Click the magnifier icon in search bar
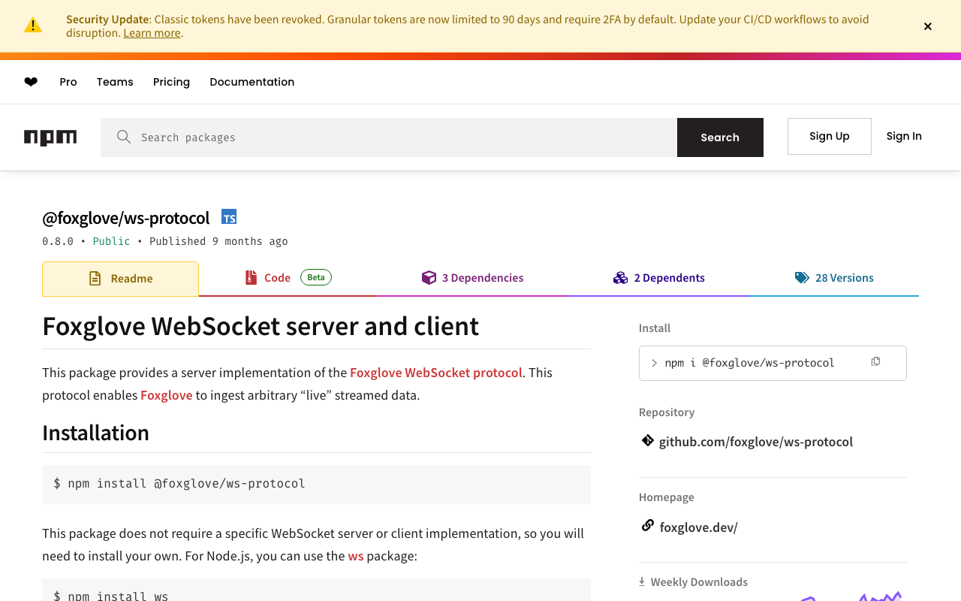 coord(124,137)
